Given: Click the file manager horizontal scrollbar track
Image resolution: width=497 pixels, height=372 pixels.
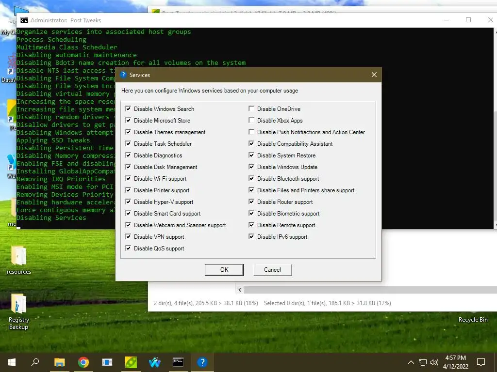Looking at the screenshot, I should point(370,290).
